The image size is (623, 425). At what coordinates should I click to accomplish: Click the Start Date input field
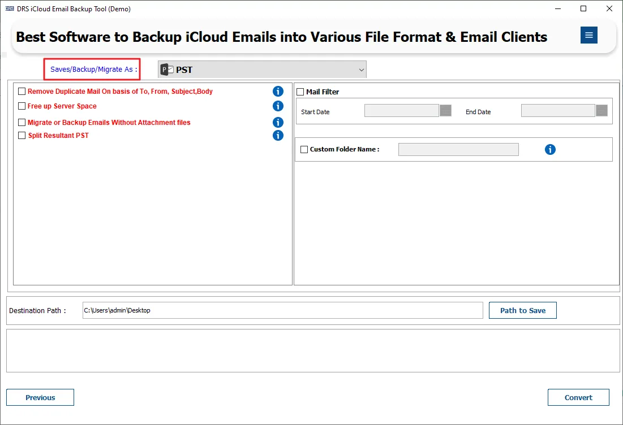point(401,110)
